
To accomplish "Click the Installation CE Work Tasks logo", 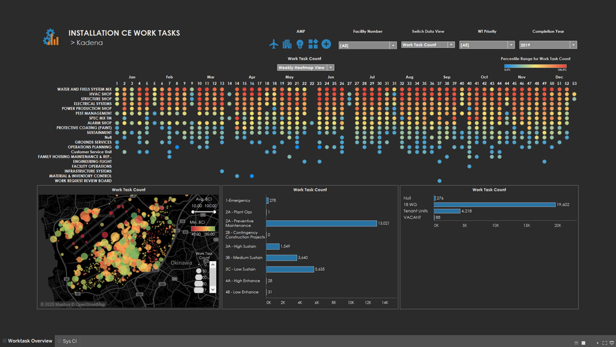I will click(51, 36).
